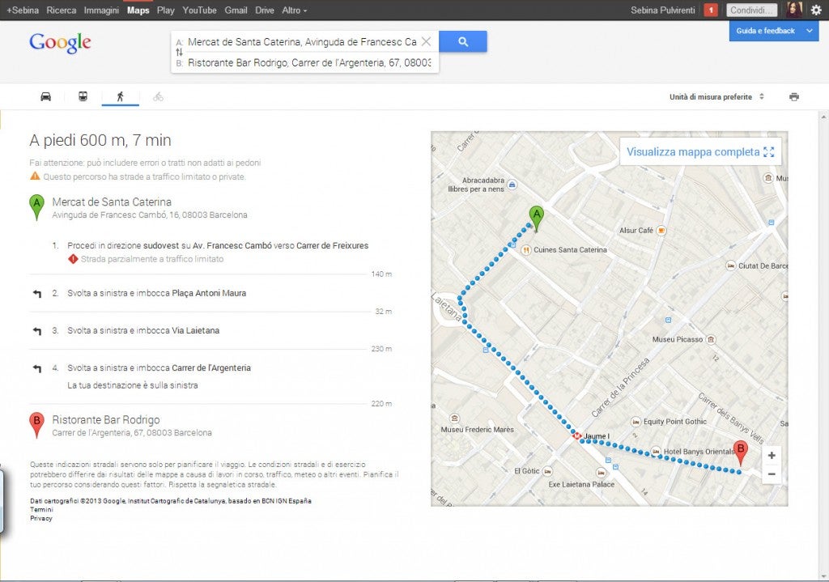This screenshot has width=829, height=582.
Task: Choose bicycle directions icon
Action: [158, 97]
